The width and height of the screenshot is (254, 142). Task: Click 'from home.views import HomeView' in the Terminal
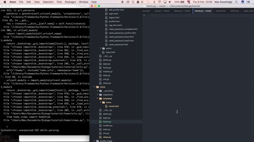pyautogui.click(x=28, y=117)
